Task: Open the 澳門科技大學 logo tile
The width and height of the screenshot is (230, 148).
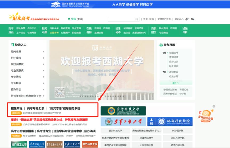Action: pyautogui.click(x=90, y=144)
